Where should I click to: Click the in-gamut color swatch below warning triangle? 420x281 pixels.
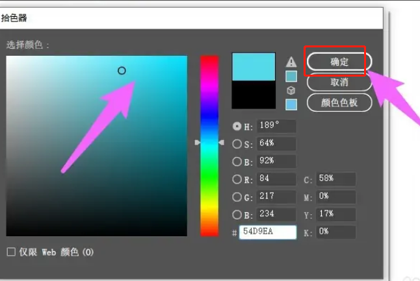(x=291, y=76)
